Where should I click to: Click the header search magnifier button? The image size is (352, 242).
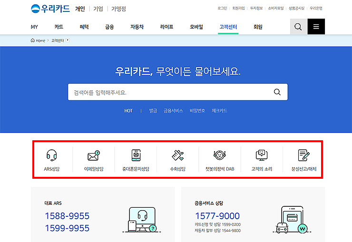pyautogui.click(x=298, y=27)
